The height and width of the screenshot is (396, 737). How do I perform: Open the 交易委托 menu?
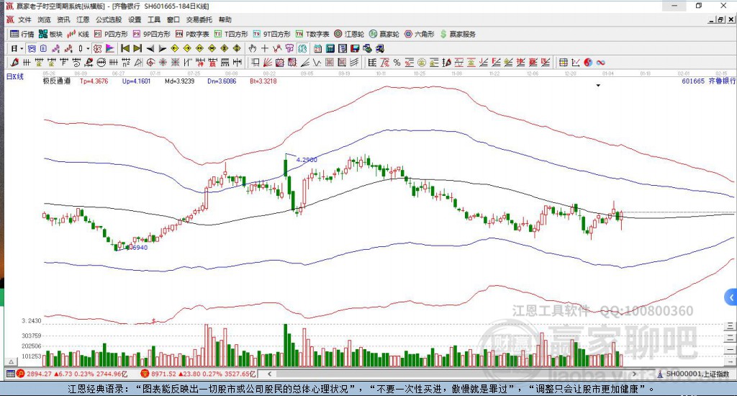click(x=199, y=19)
